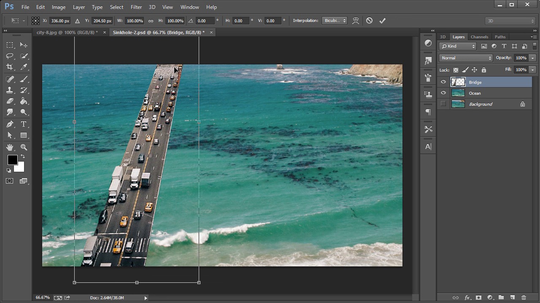
Task: Switch to the city-8.jpg document tab
Action: 67,32
